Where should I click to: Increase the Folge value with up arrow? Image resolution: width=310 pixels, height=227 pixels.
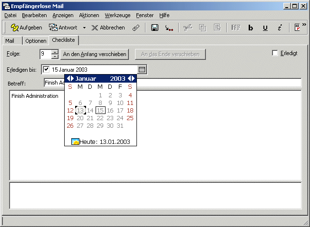(55, 52)
